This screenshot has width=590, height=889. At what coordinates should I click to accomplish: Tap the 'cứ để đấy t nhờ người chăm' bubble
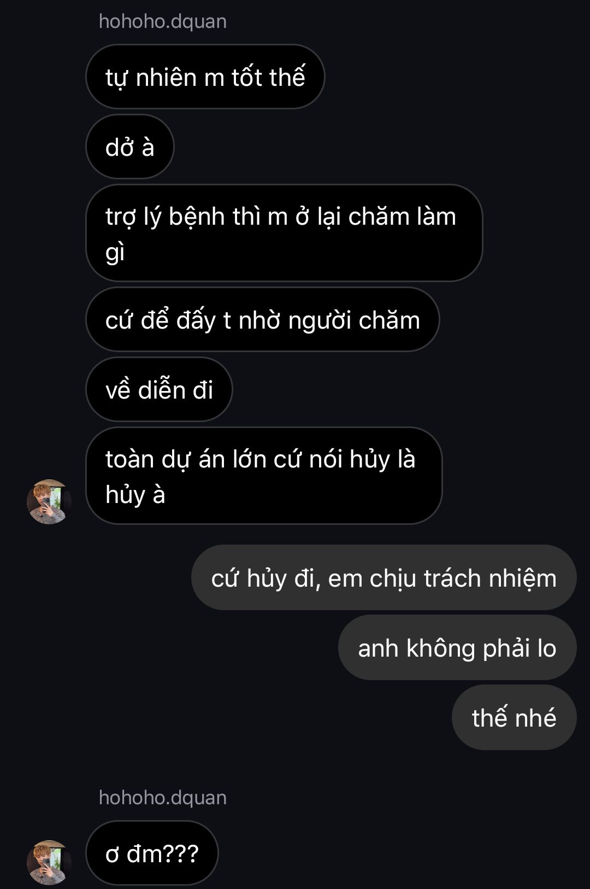[x=263, y=319]
